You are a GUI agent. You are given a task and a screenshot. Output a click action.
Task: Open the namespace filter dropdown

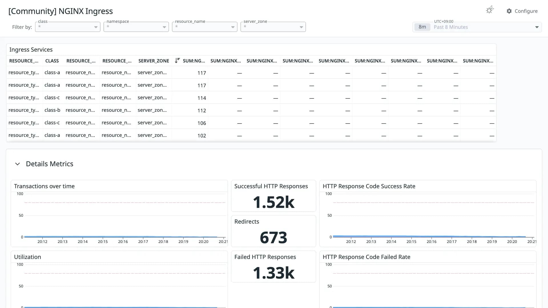(x=136, y=27)
